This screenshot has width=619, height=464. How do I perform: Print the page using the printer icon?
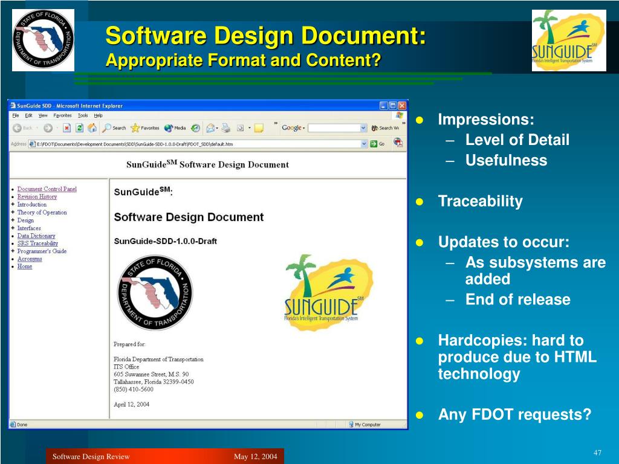click(226, 128)
